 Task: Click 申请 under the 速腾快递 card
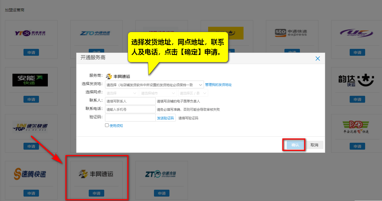coord(31,193)
